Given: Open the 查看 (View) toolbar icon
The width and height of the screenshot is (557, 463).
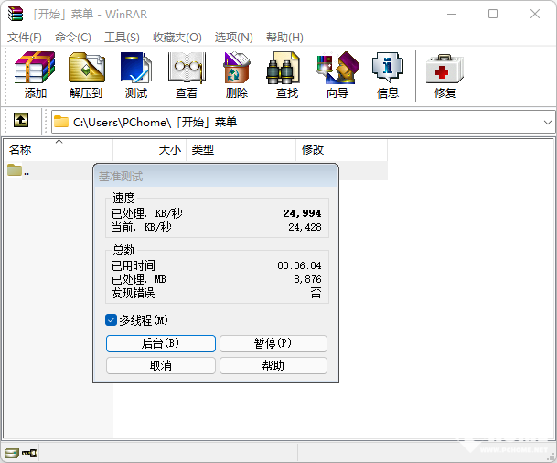Looking at the screenshot, I should click(x=187, y=75).
